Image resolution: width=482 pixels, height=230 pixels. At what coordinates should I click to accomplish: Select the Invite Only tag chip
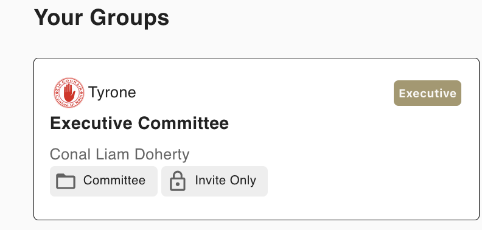[214, 181]
